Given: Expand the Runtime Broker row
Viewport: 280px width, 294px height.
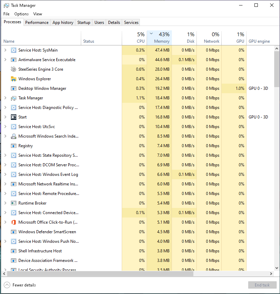Looking at the screenshot, I should (5, 203).
